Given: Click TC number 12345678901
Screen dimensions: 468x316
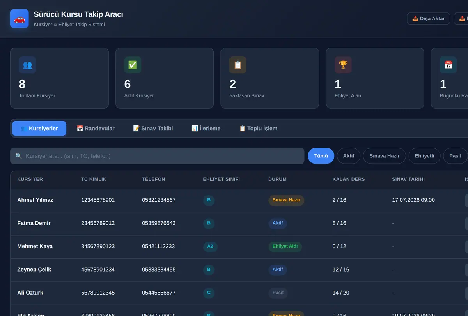Looking at the screenshot, I should click(98, 200).
